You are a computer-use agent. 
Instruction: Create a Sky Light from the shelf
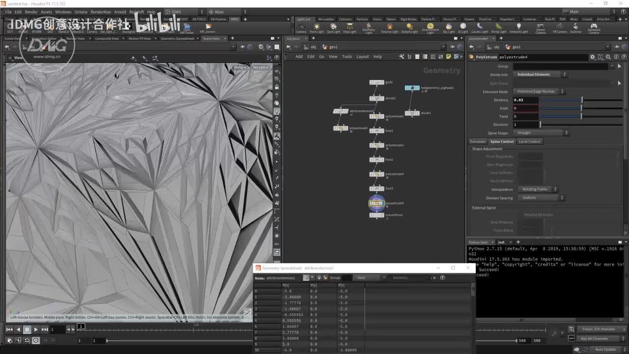[x=449, y=28]
